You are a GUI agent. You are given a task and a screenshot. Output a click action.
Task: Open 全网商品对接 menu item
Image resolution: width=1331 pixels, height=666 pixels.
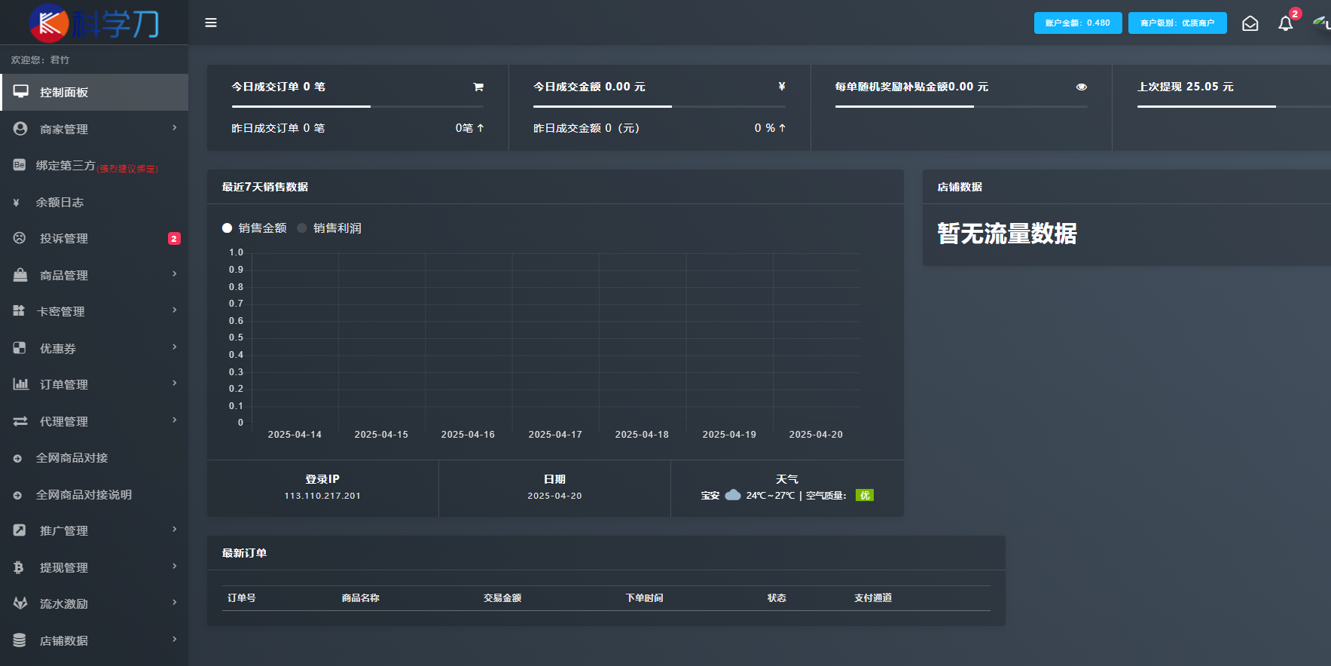click(94, 457)
